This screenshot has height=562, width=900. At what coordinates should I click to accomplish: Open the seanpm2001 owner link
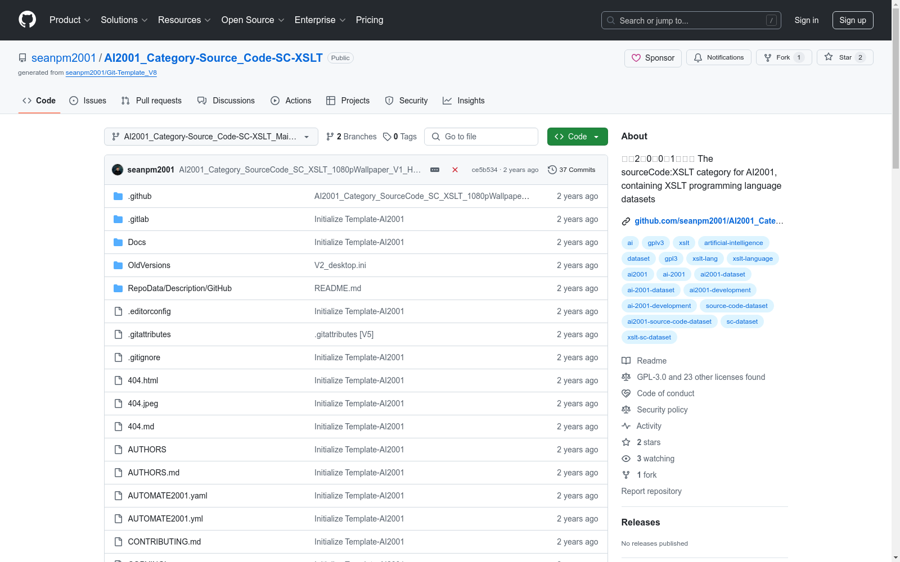click(x=64, y=58)
